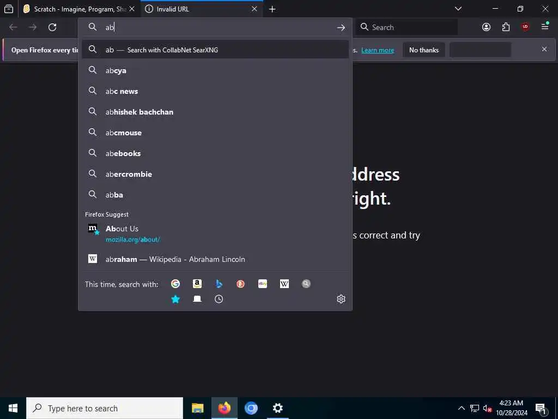The image size is (558, 419).
Task: Click the Go arrow in address bar
Action: click(341, 27)
